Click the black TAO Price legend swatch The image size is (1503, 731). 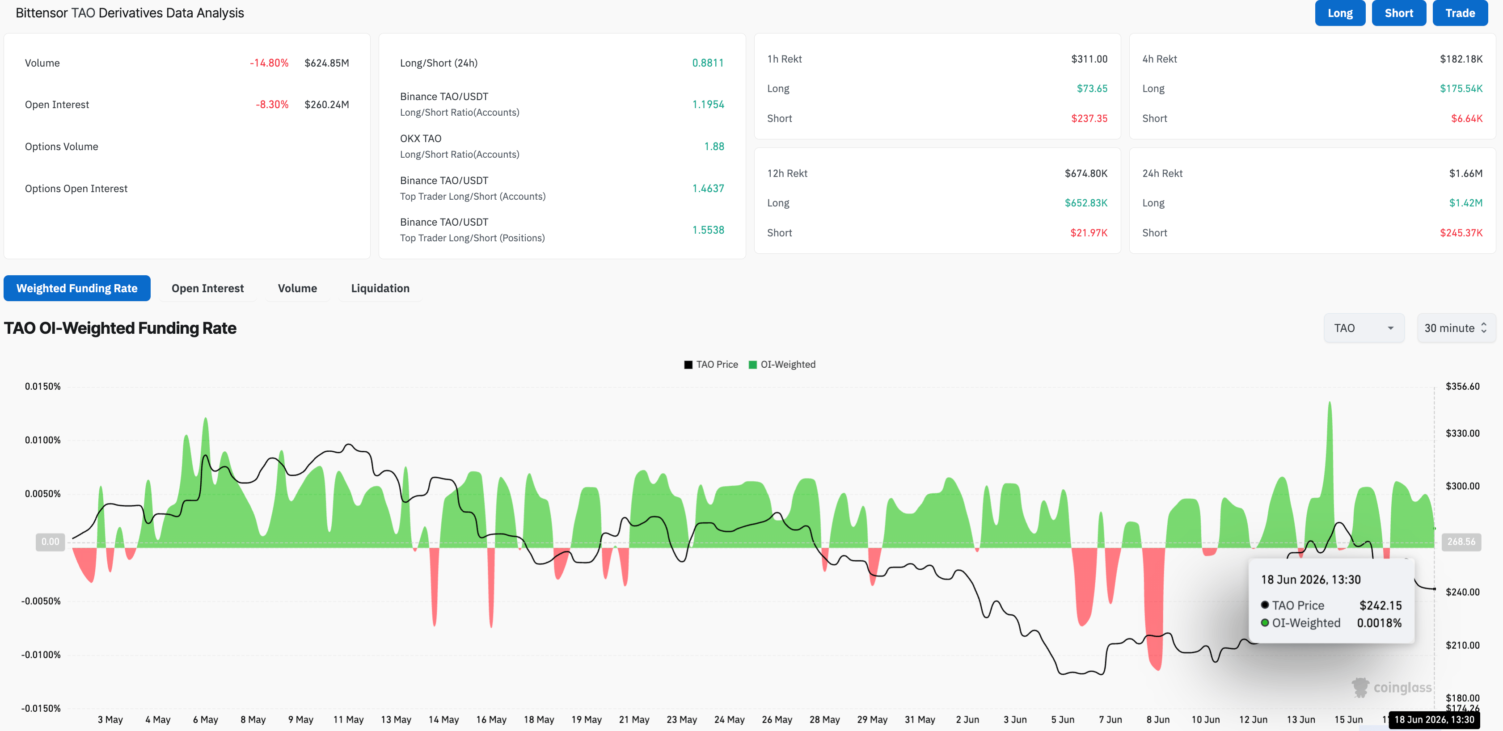coord(688,364)
